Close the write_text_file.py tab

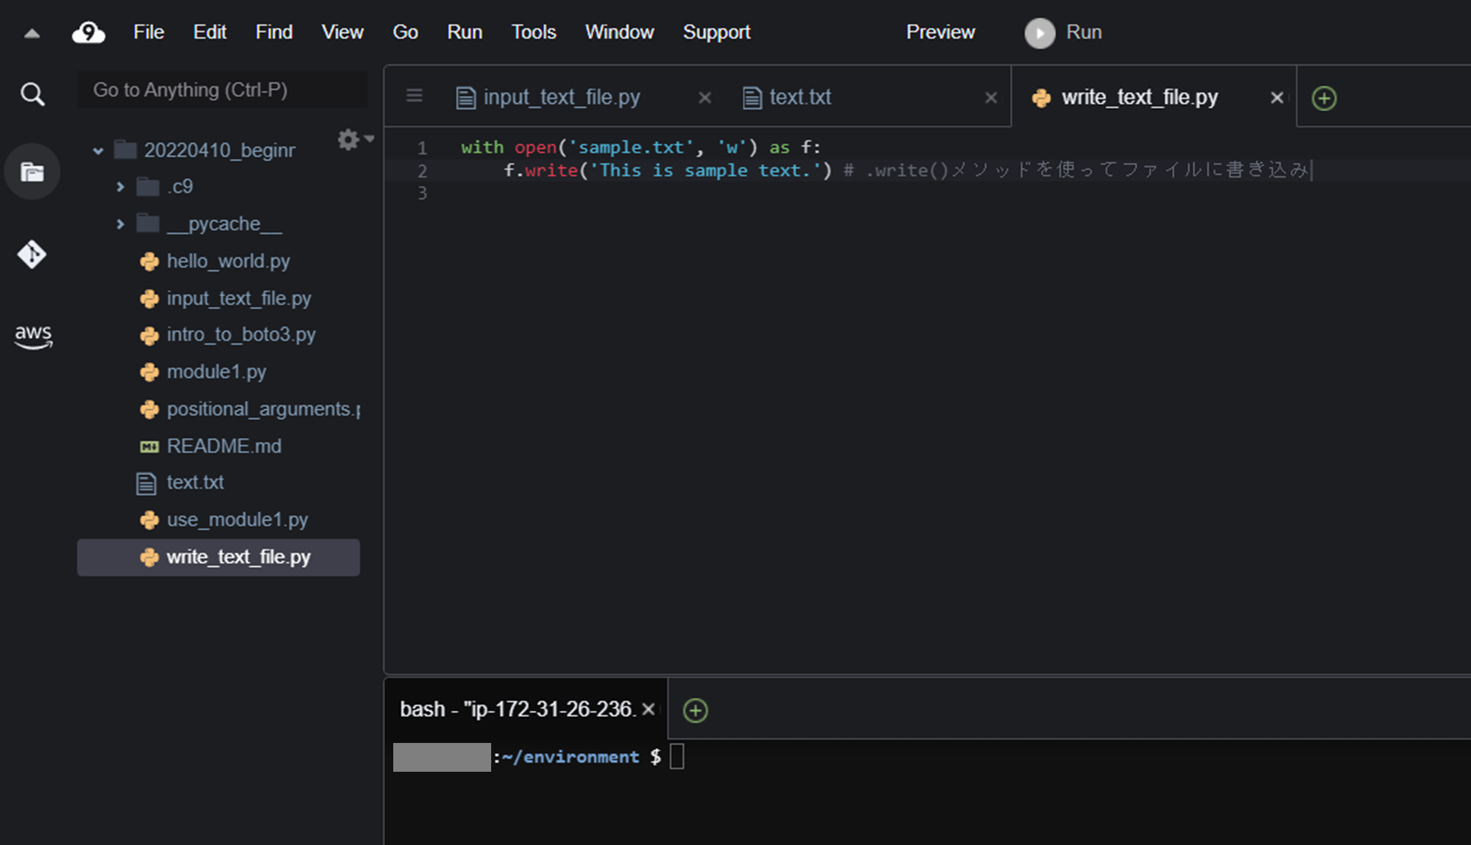click(1277, 98)
